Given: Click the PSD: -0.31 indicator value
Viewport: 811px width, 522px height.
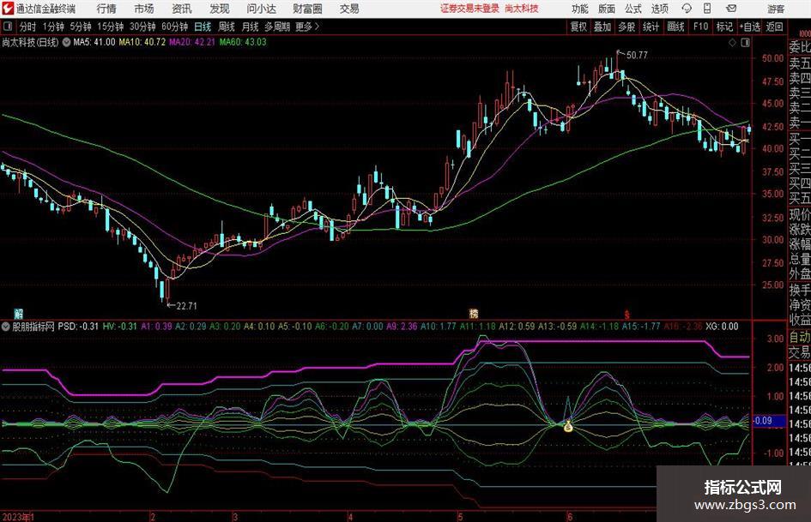Looking at the screenshot, I should point(78,326).
